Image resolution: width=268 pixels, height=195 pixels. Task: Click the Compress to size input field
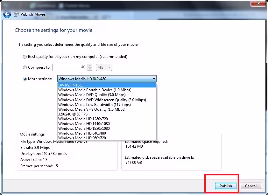70,67
